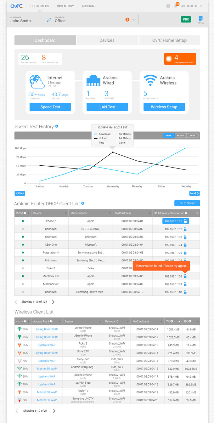Open DHCP Device column dropdown arrow
Image resolution: width=214 pixels, height=423 pixels.
[66, 214]
